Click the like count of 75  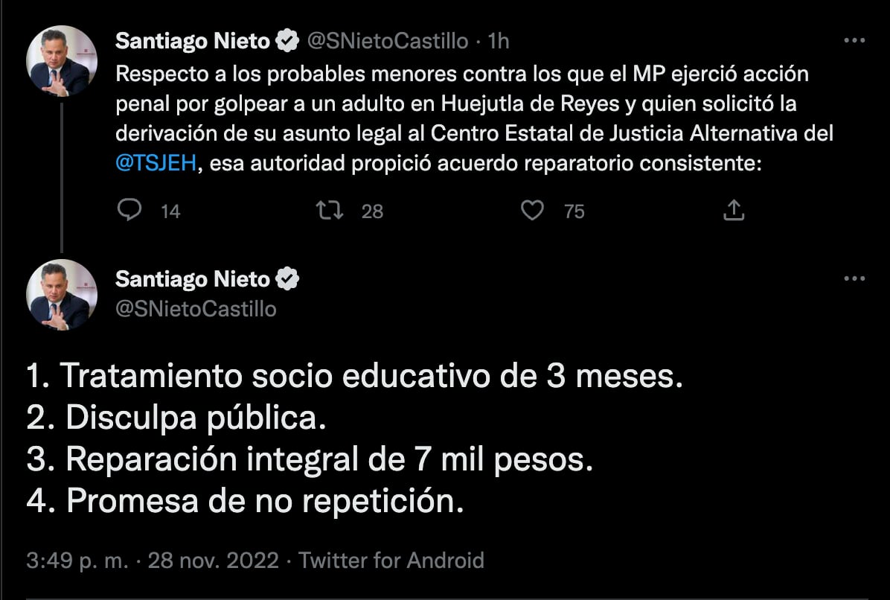(574, 211)
